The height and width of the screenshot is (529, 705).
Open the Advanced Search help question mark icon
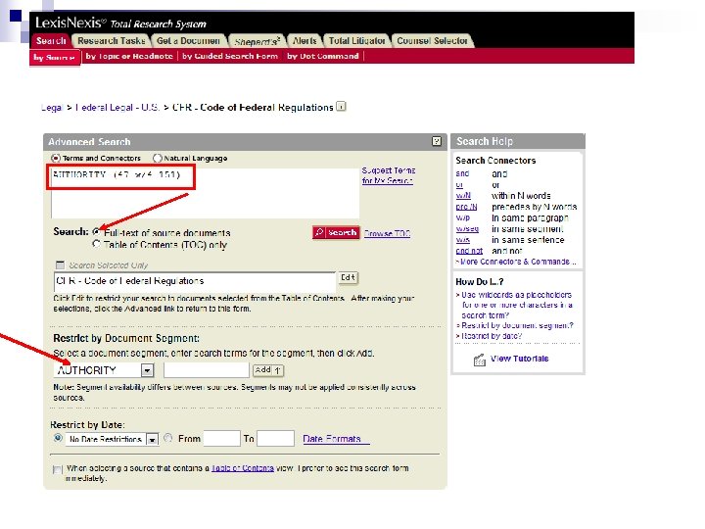pyautogui.click(x=436, y=141)
